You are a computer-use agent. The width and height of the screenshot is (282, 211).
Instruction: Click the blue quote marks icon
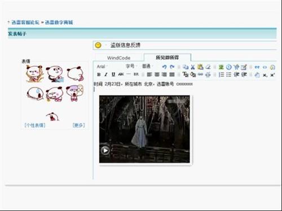coord(257,67)
